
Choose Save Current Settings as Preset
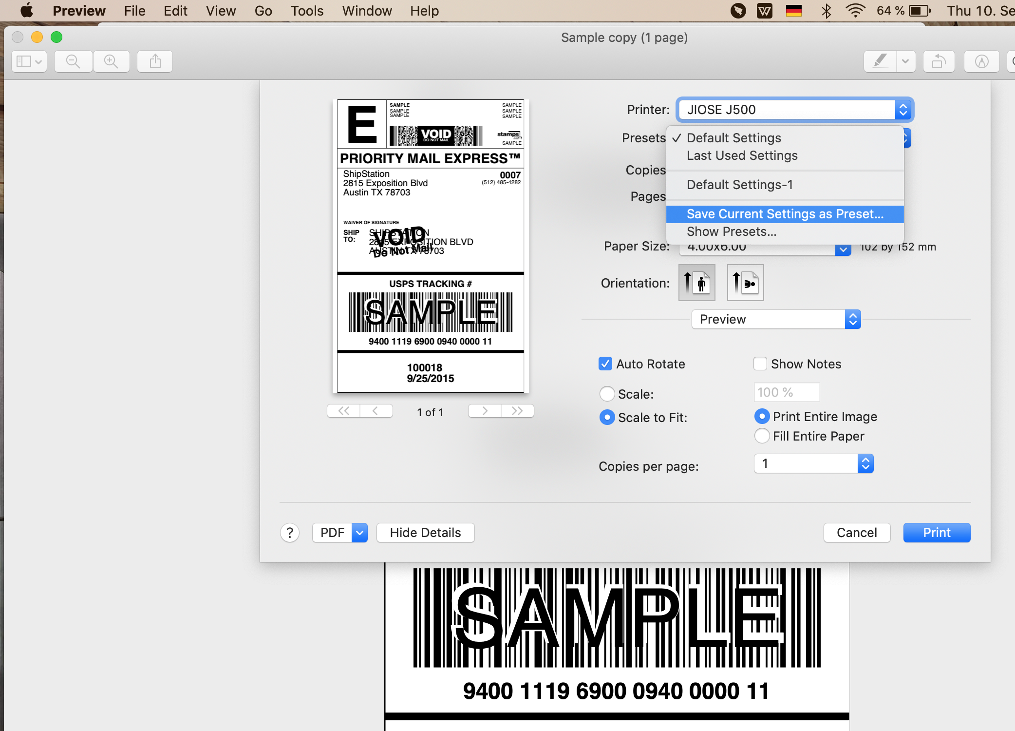(x=785, y=214)
